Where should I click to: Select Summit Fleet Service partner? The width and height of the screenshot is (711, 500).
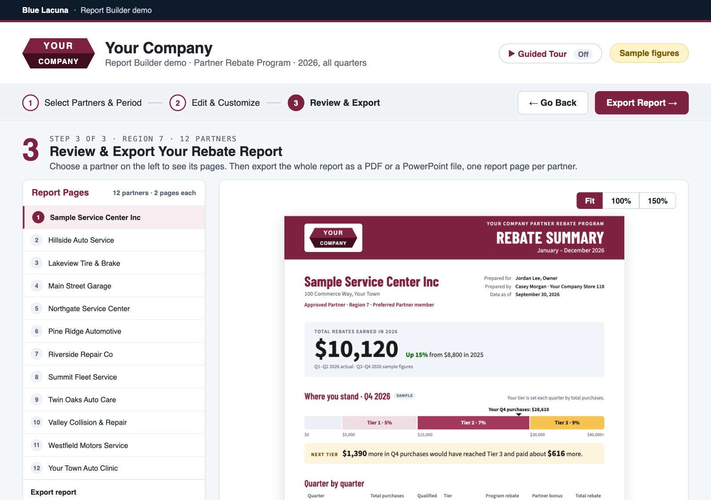coord(114,377)
